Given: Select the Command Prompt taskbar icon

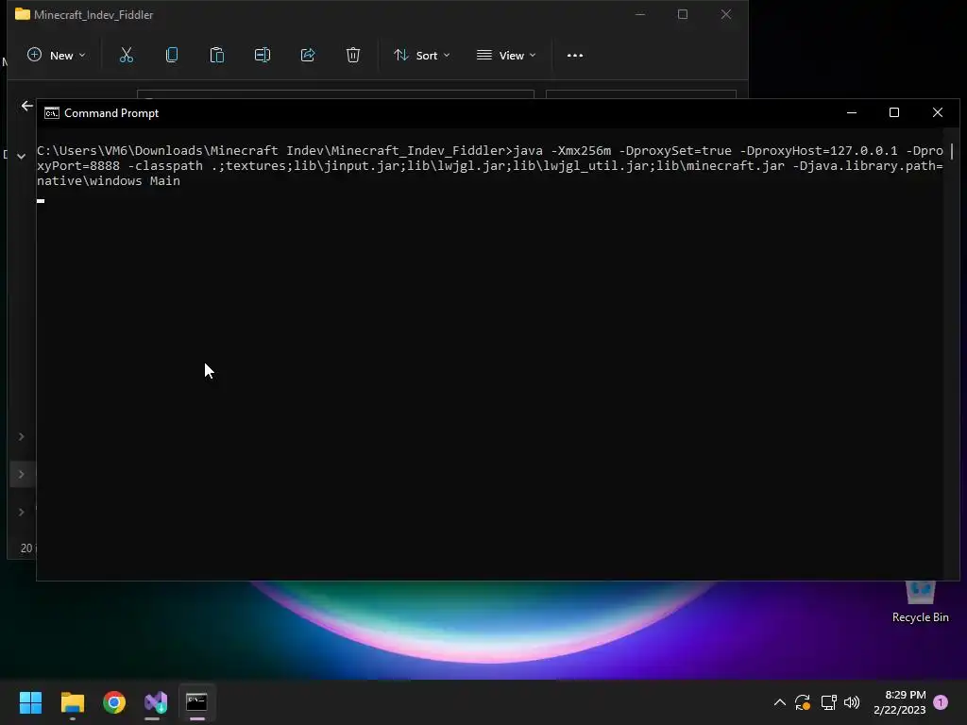Looking at the screenshot, I should pos(196,702).
